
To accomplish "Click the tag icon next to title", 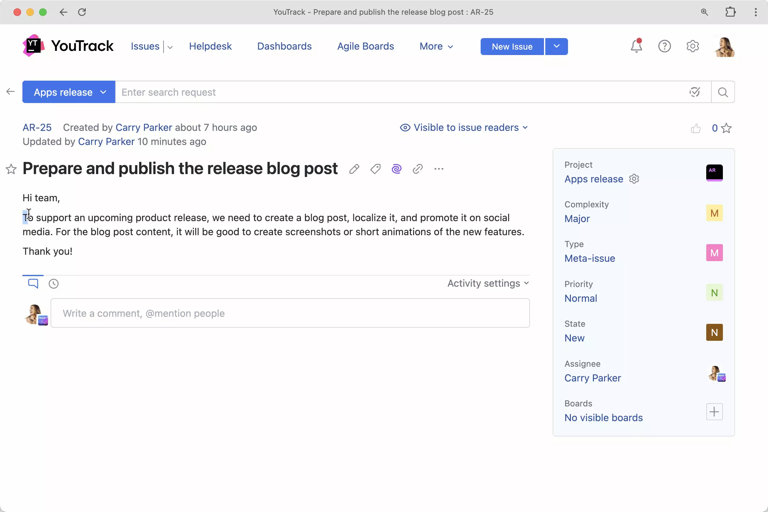I will [375, 169].
